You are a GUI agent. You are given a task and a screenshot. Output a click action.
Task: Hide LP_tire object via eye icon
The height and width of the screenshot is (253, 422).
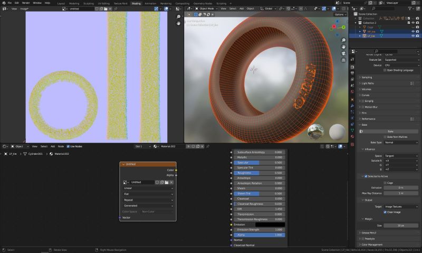(413, 36)
